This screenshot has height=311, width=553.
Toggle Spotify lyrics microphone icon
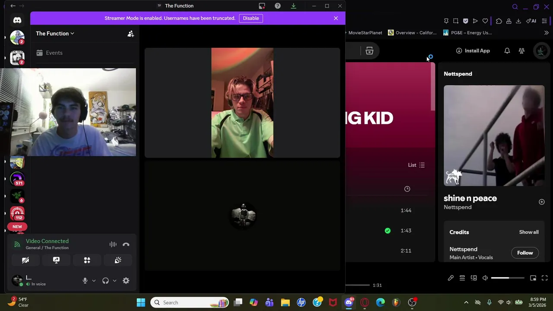tap(451, 278)
